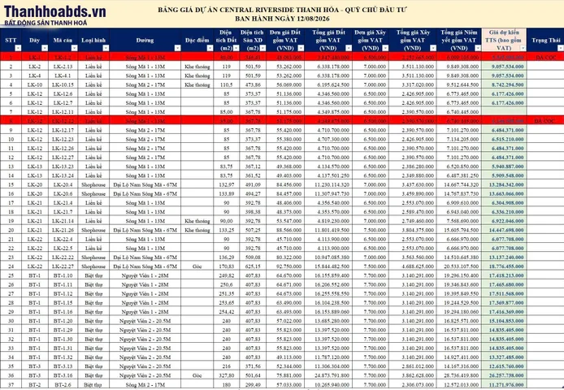The width and height of the screenshot is (564, 390).
Task: Select price cell '14.447.698.000'
Action: point(505,230)
